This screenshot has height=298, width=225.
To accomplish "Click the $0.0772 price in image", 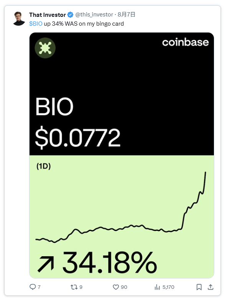I will point(78,138).
